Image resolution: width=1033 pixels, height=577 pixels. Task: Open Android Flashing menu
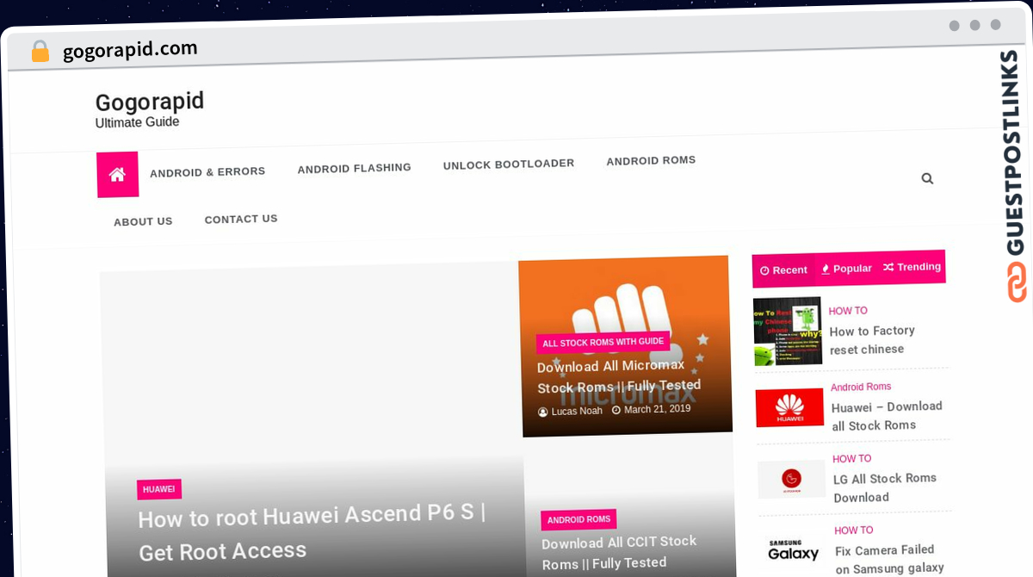(x=355, y=168)
